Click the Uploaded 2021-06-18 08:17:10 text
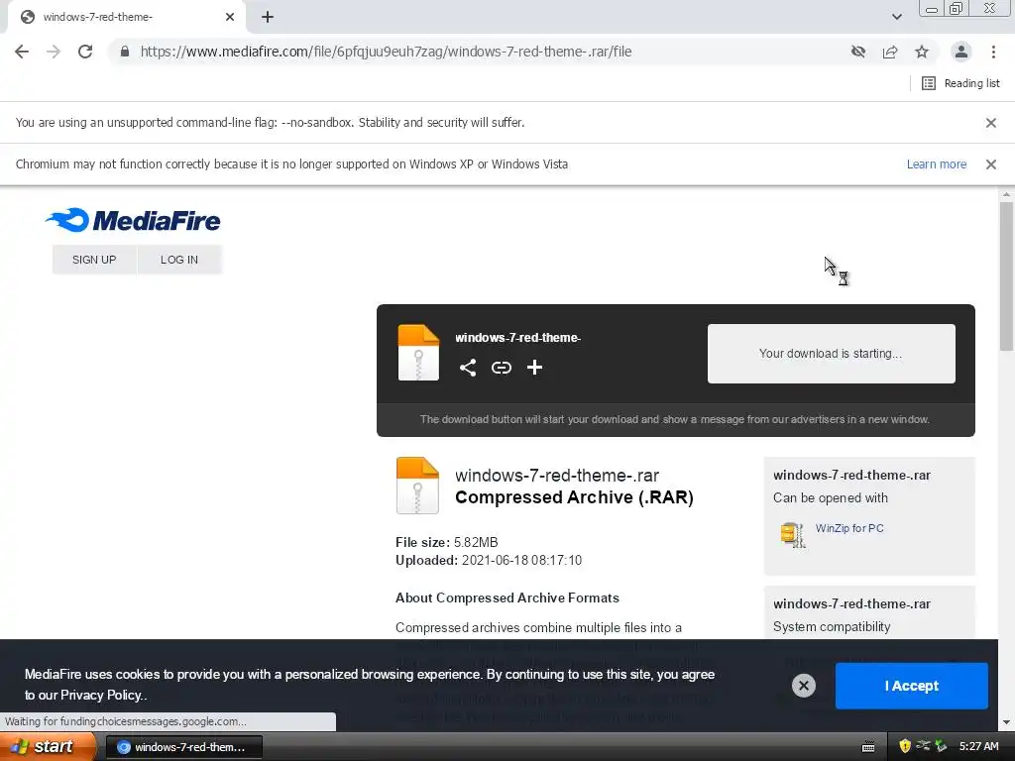This screenshot has height=761, width=1015. (489, 561)
